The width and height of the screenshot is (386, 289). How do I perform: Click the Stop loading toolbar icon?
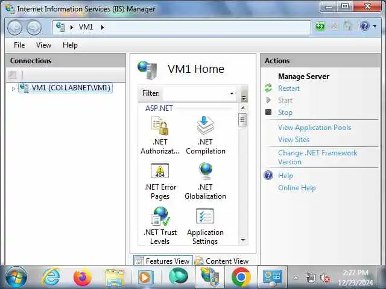pos(334,26)
